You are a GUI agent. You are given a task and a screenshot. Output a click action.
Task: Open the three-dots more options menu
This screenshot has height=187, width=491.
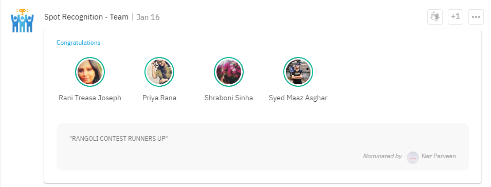tap(476, 17)
